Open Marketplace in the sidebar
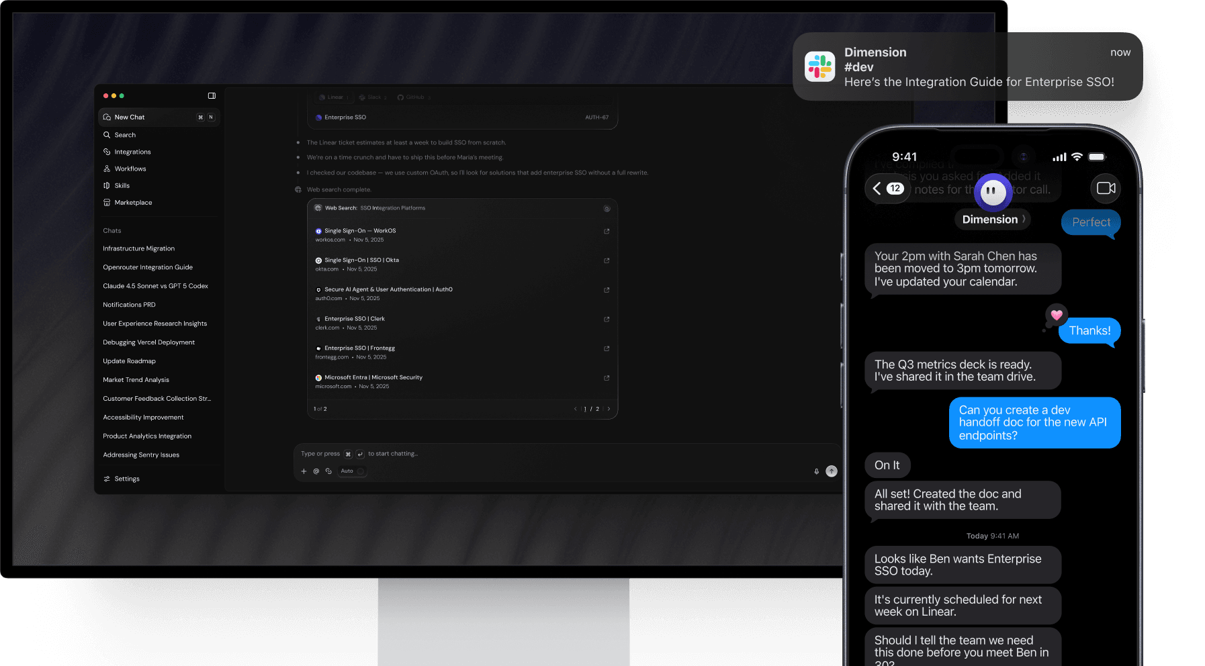The height and width of the screenshot is (666, 1205). (x=133, y=203)
